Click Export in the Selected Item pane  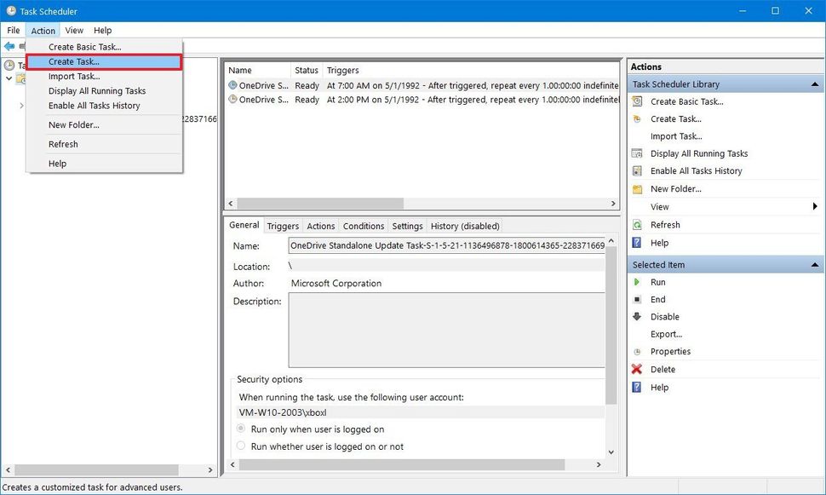(x=668, y=334)
